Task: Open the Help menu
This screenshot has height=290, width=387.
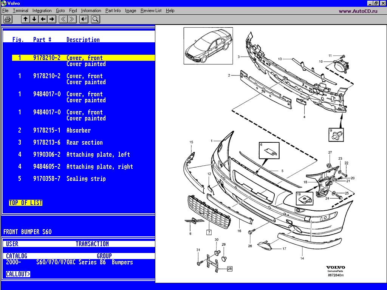Action: 170,11
